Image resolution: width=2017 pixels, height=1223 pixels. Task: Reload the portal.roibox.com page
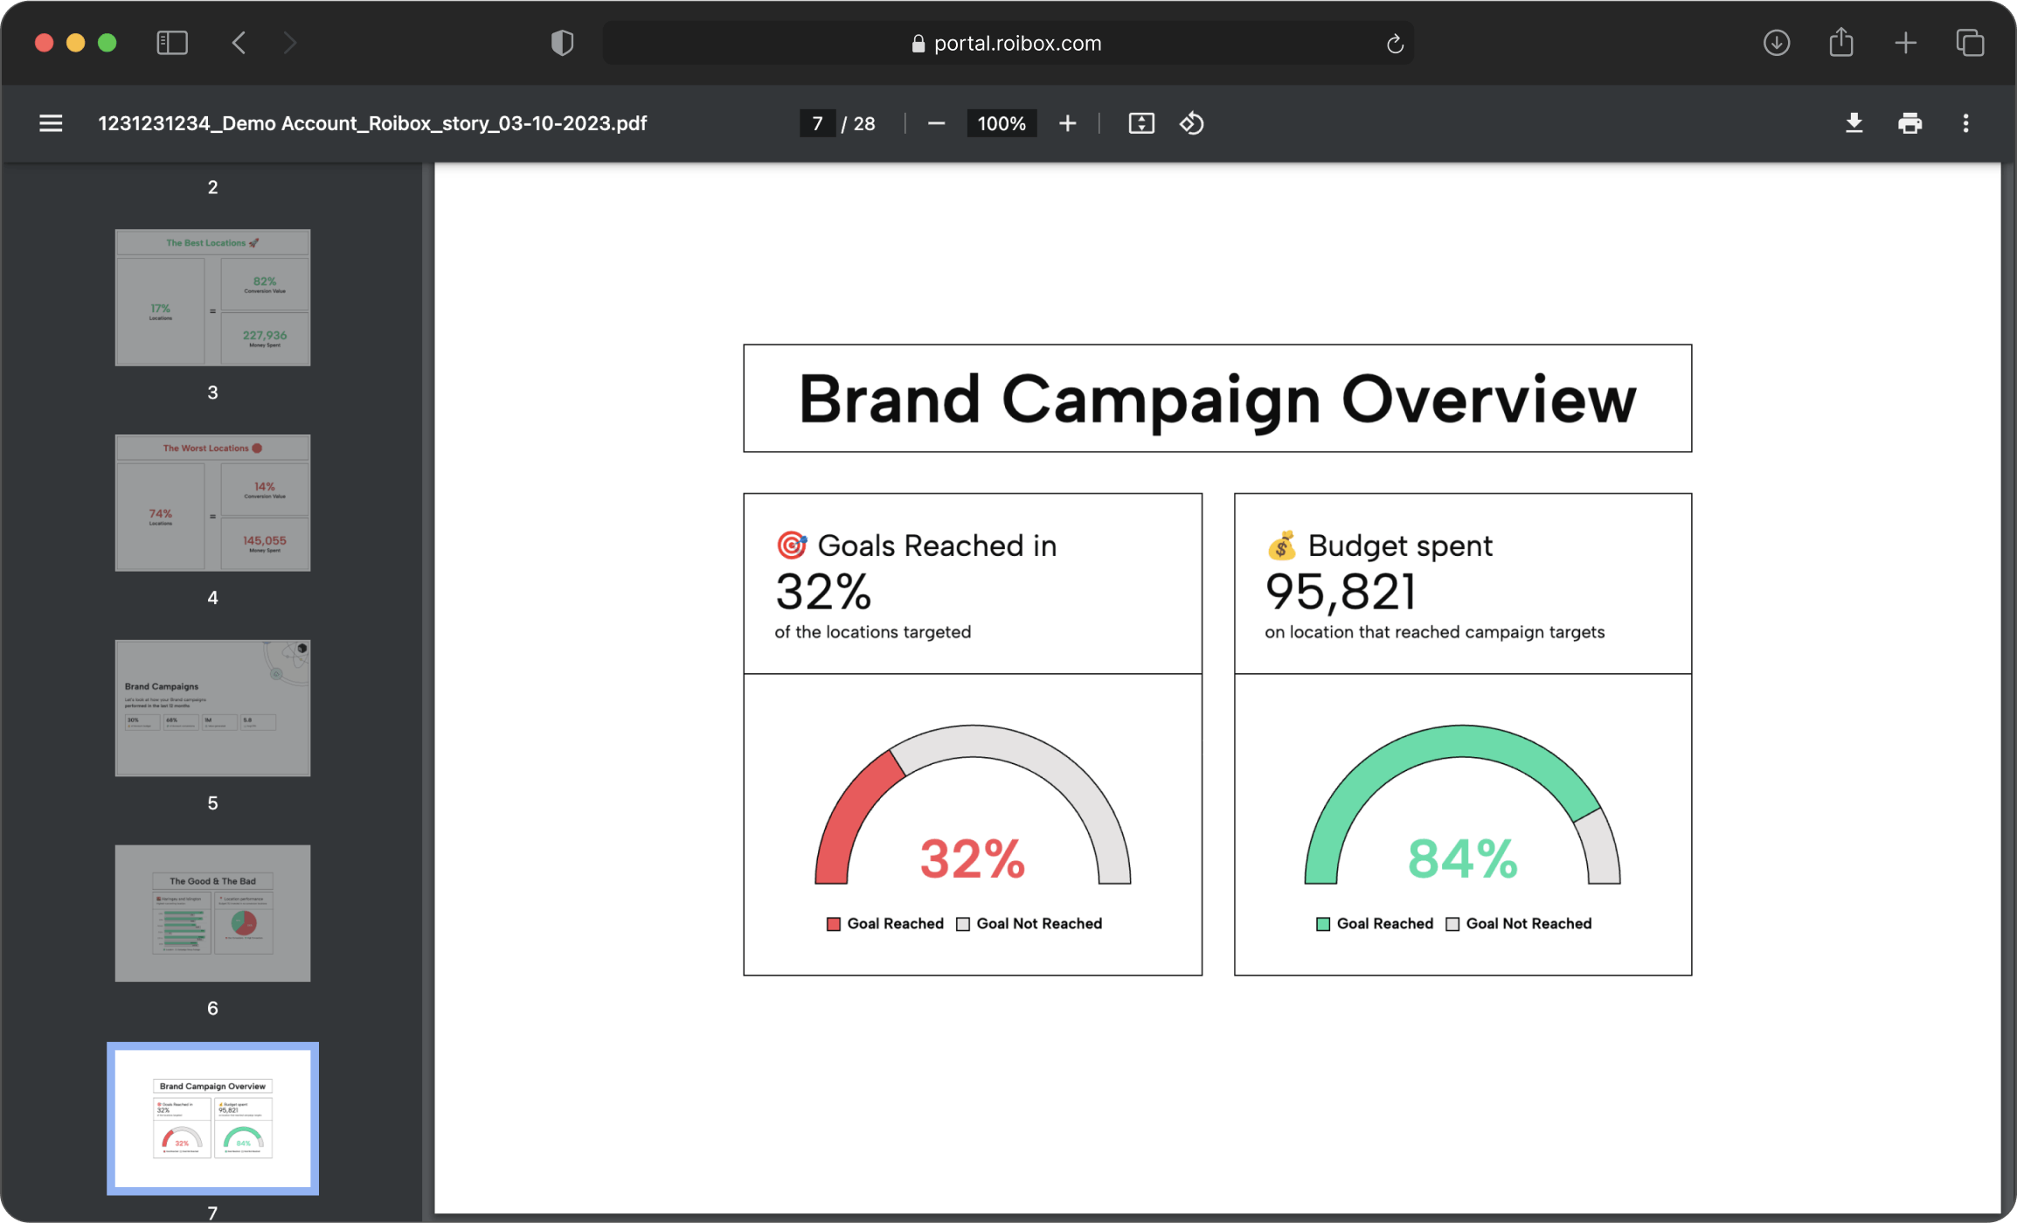click(1395, 44)
